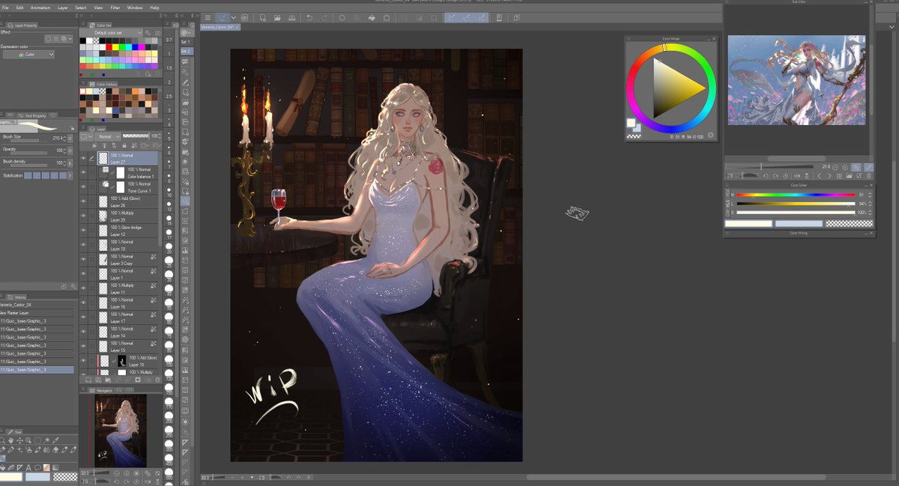Choose brush size preset 1.5
Screen dimensions: 899x486
(169, 68)
